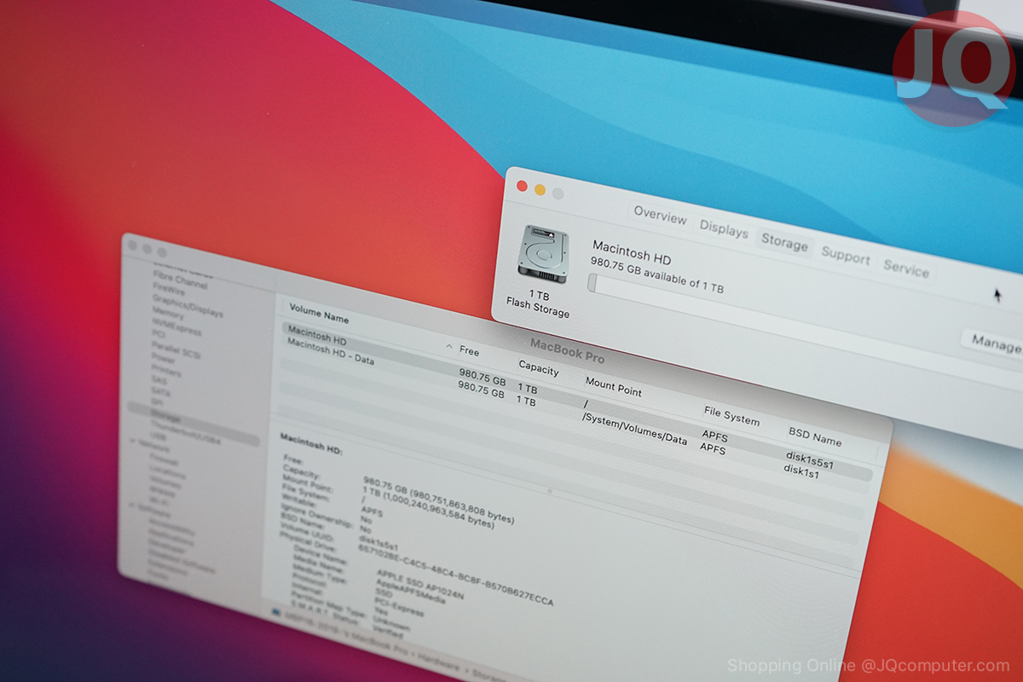
Task: Select NVMExpress in the sidebar
Action: coord(176,328)
